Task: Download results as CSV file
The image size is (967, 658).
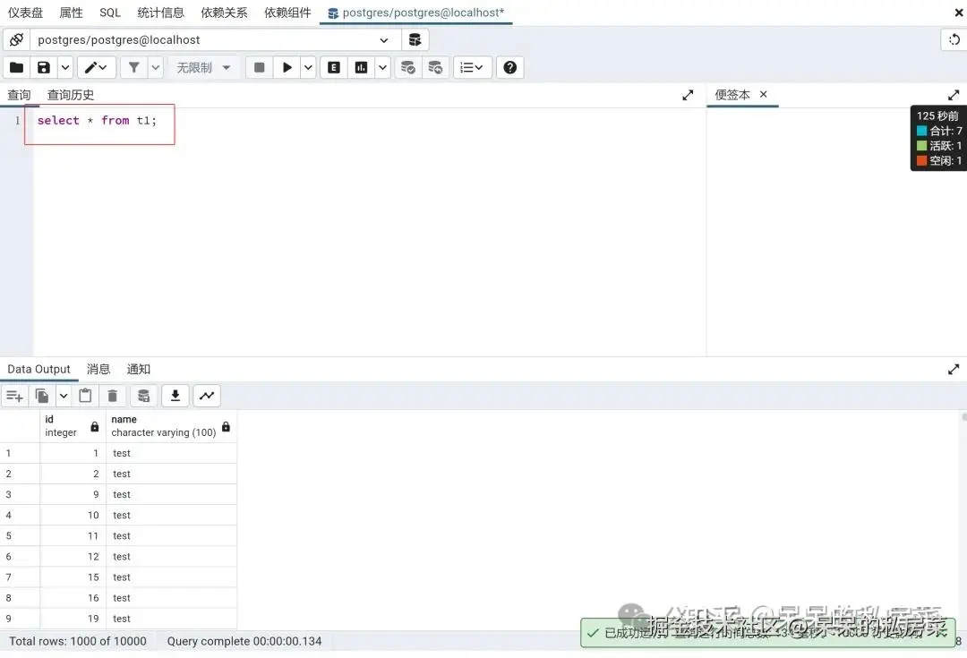Action: coord(175,396)
